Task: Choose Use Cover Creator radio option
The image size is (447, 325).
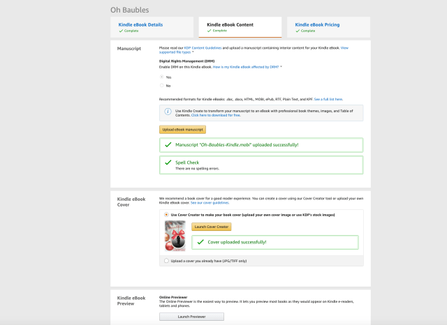Action: point(166,215)
